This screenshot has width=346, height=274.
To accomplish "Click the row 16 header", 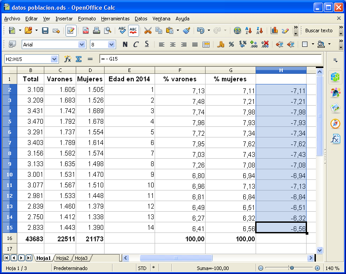I will pos(9,239).
